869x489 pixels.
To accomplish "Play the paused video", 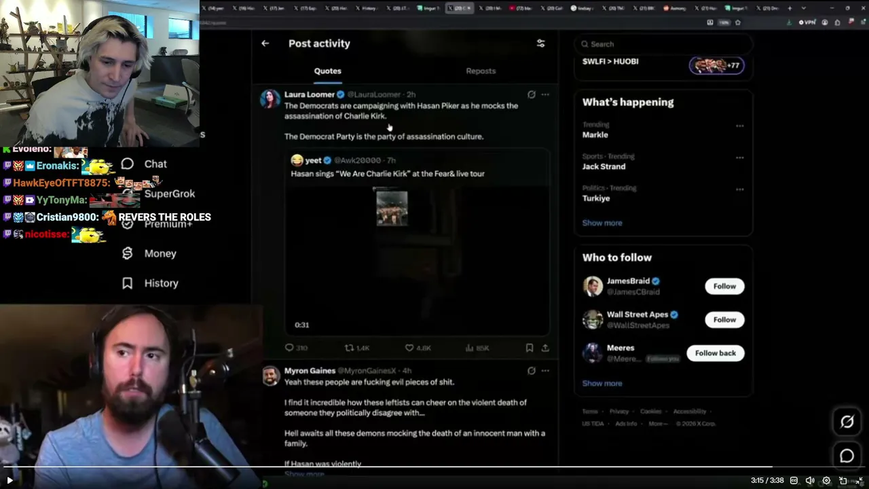I will pos(10,480).
